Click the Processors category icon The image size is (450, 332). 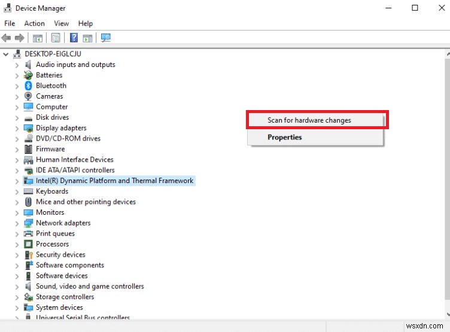click(x=28, y=244)
